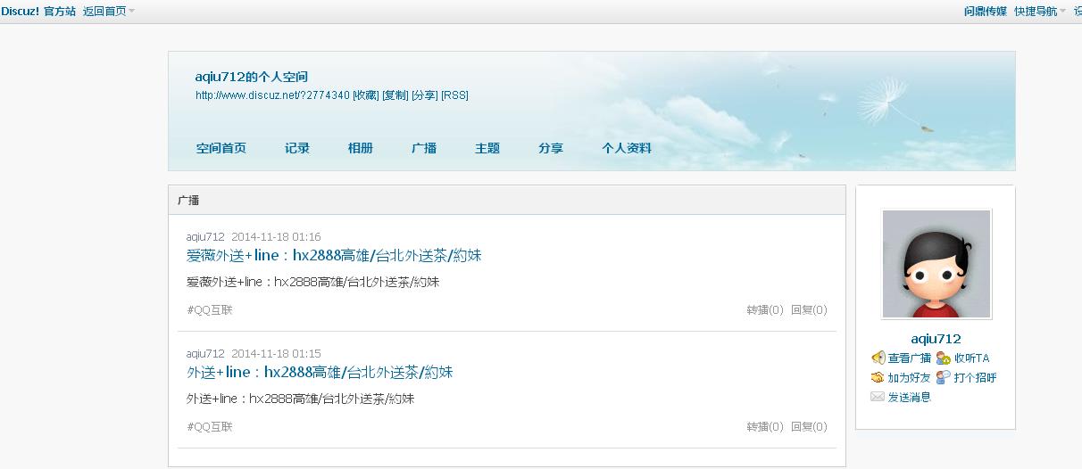The image size is (1082, 469).
Task: View the 个人资料 tab
Action: point(627,148)
